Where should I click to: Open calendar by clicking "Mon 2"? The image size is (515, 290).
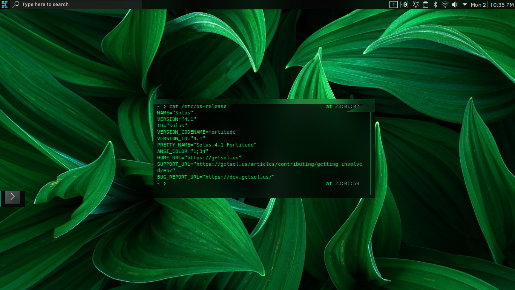(x=478, y=5)
